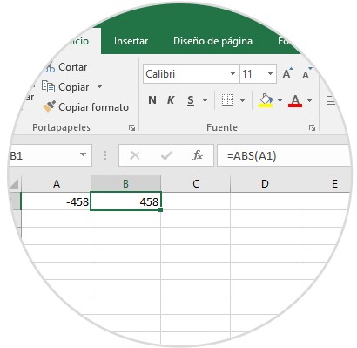Apply cell borders icon
The image size is (357, 348).
point(227,100)
